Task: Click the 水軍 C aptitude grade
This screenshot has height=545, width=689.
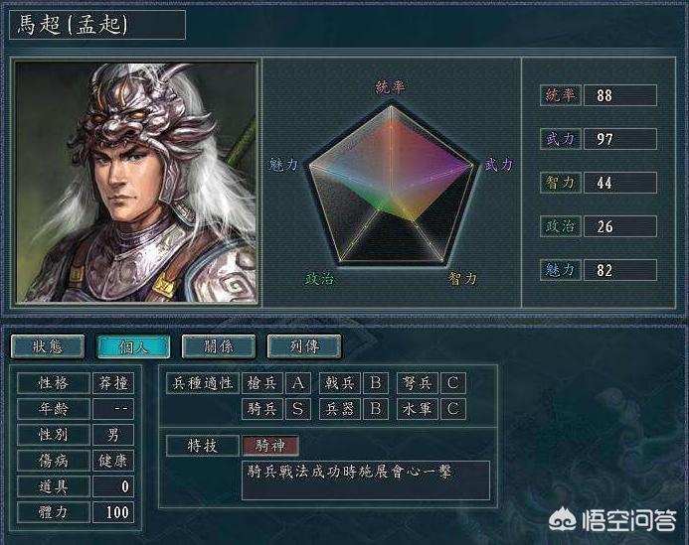Action: click(453, 409)
